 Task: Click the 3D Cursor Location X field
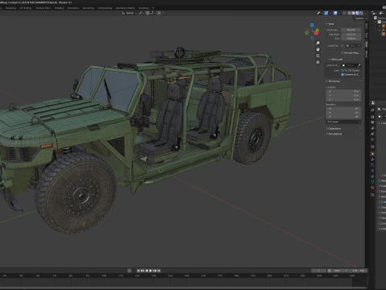click(343, 92)
